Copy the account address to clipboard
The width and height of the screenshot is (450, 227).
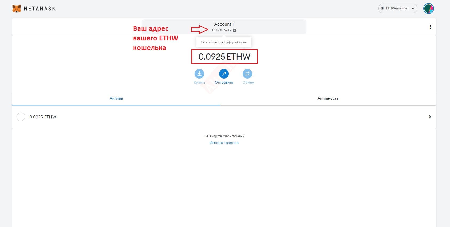(x=234, y=30)
